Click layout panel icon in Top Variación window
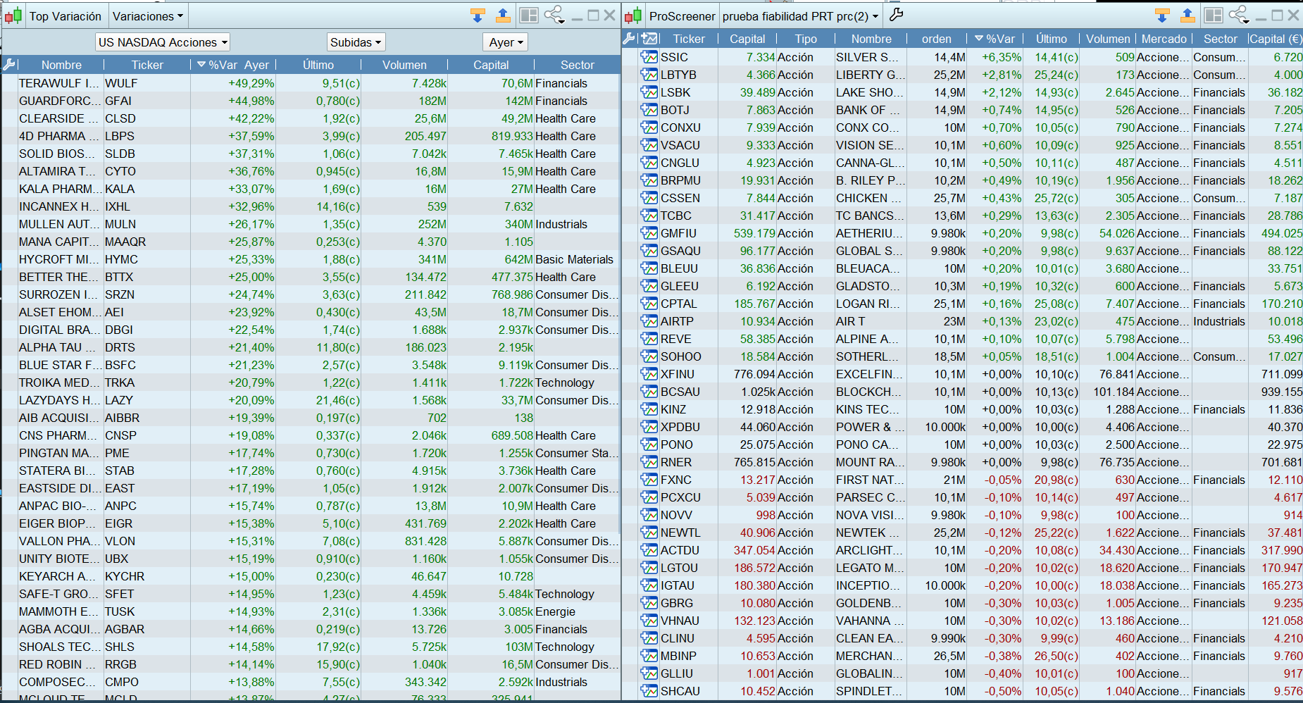This screenshot has width=1303, height=703. 528,15
